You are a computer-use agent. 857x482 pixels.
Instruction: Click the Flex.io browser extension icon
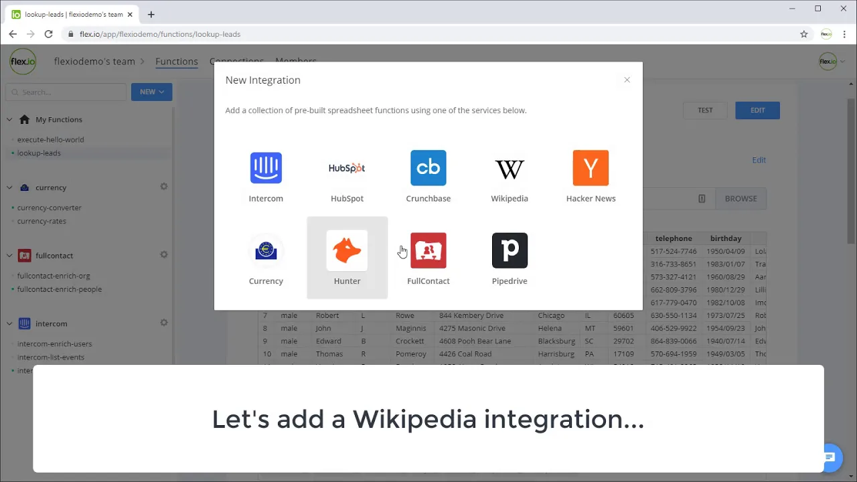(826, 34)
